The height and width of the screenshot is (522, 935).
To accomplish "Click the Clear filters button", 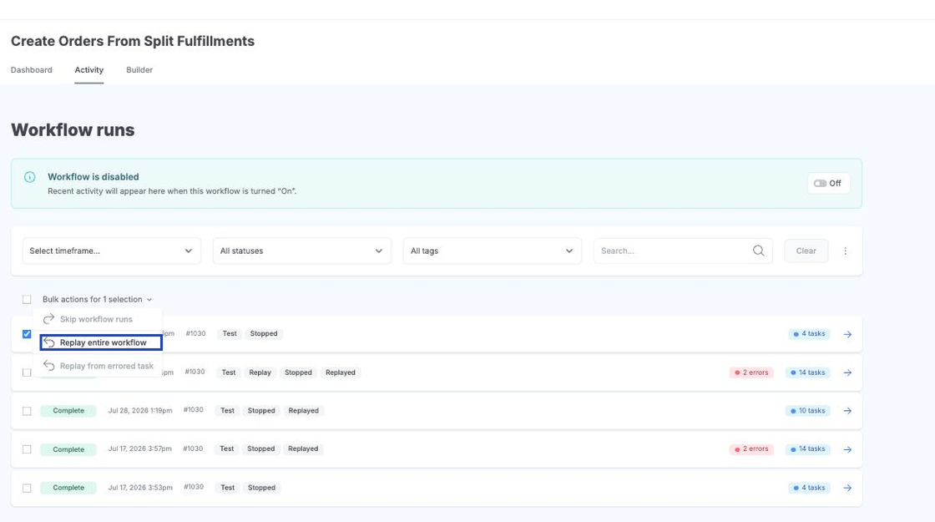I will click(806, 251).
